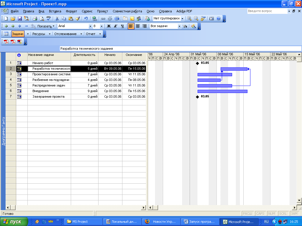Image resolution: width=302 pixels, height=226 pixels.
Task: Expand the Ресурсы guide dropdown arrow
Action: 50,34
